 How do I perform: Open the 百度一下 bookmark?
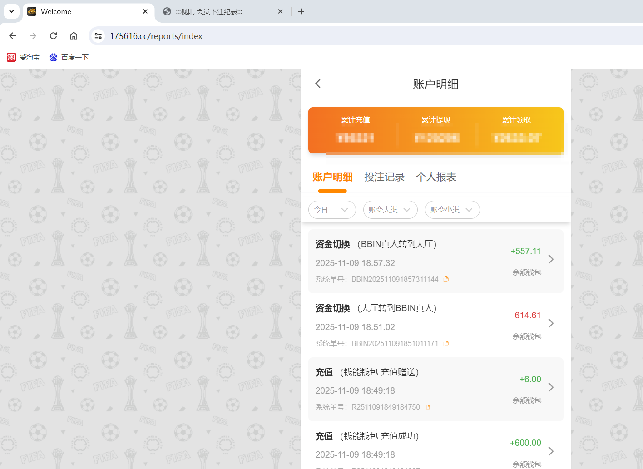click(x=69, y=57)
